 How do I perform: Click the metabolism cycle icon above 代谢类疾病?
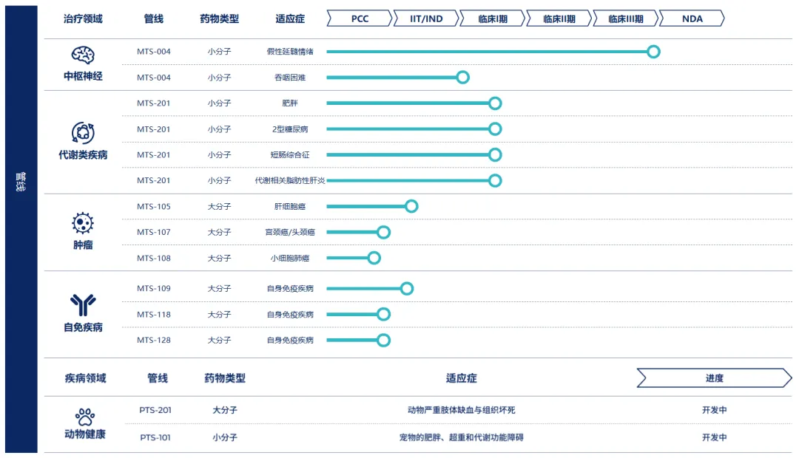[x=83, y=133]
